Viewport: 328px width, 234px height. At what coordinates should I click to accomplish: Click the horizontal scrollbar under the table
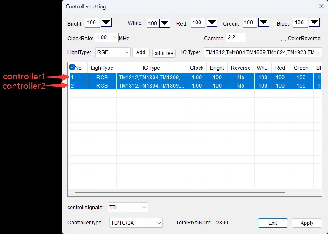tap(180, 192)
